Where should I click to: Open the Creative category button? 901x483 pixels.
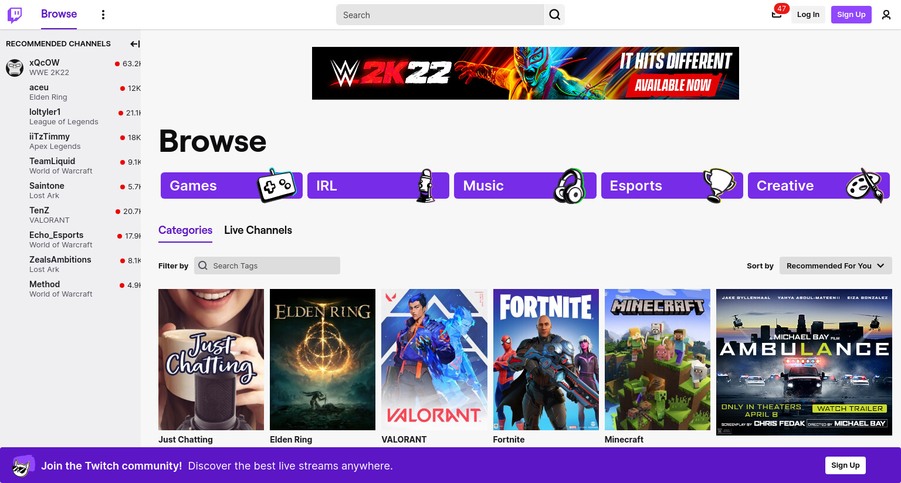point(819,186)
